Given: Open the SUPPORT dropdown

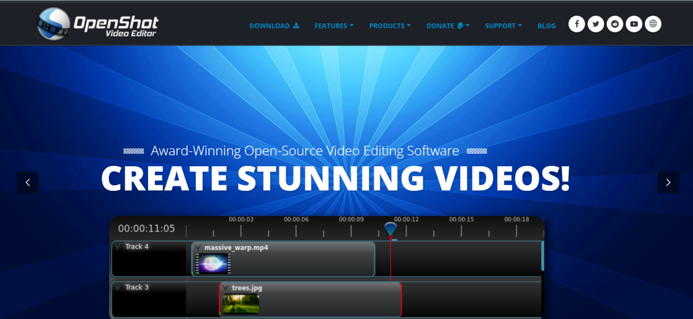Looking at the screenshot, I should [503, 26].
